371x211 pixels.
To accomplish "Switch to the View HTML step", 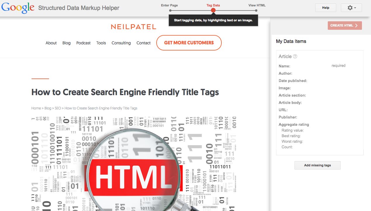I will point(257,5).
